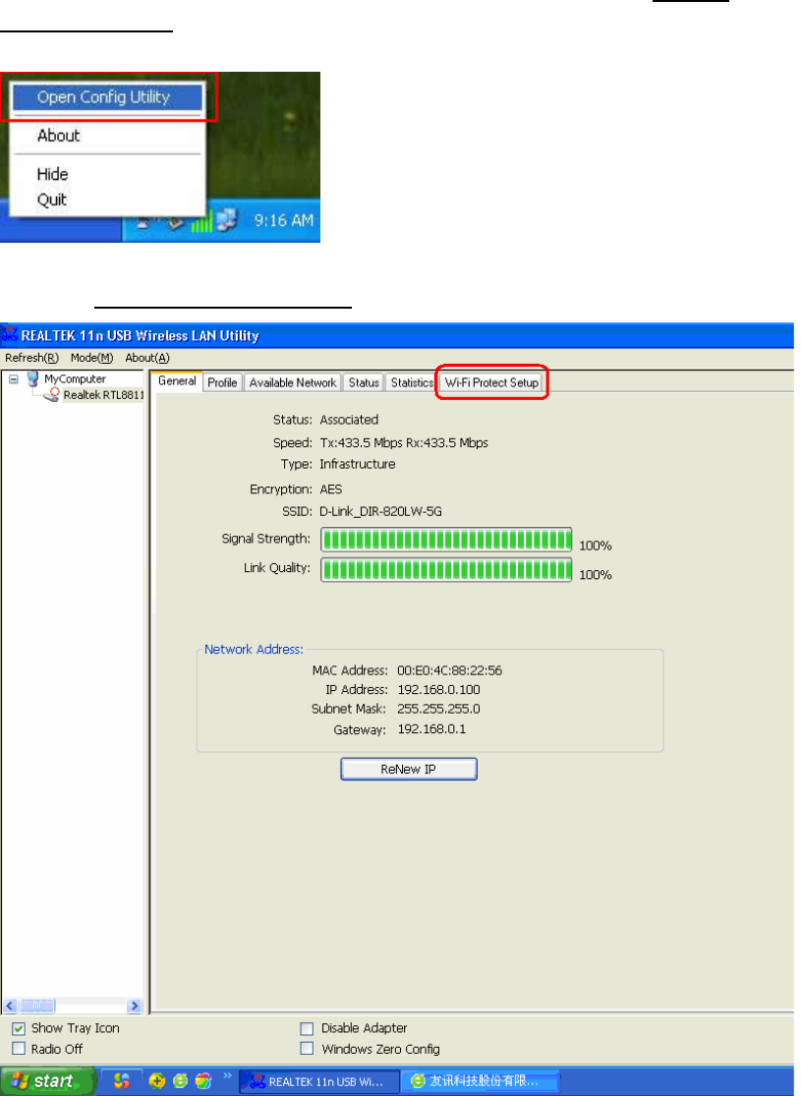Image resolution: width=801 pixels, height=1096 pixels.
Task: Open the Windows start button
Action: 47,1080
